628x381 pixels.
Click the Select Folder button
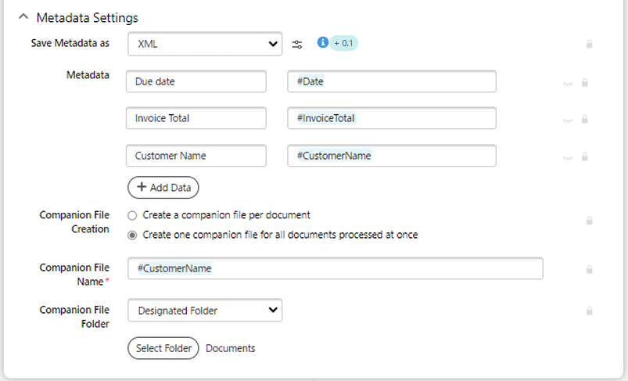coord(163,348)
